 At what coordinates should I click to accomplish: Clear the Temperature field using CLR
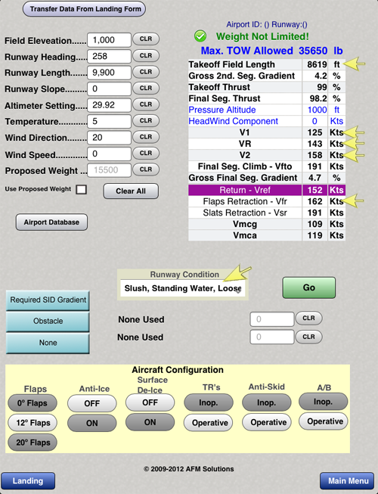point(146,121)
